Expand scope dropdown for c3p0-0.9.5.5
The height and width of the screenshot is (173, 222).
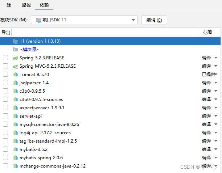click(216, 91)
